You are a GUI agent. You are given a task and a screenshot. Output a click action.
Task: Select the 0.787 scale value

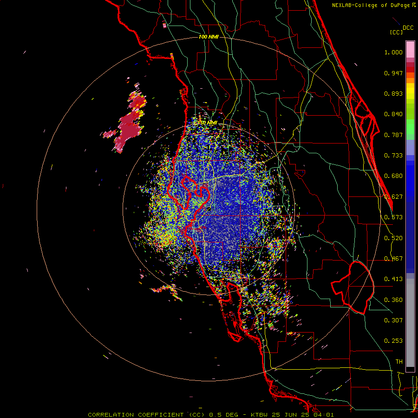(393, 135)
